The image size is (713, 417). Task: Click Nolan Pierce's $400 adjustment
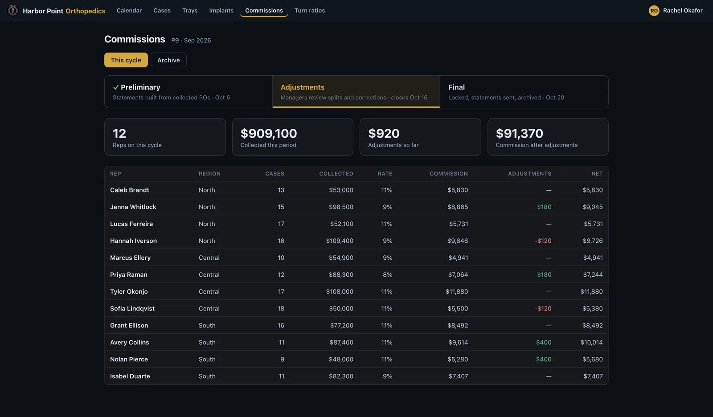[x=544, y=359]
